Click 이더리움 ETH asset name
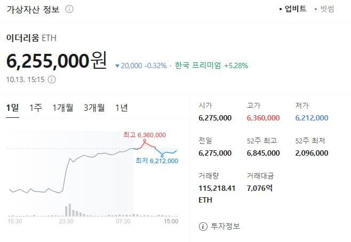 coord(31,38)
